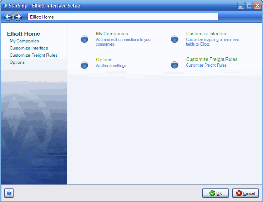Minimize the Elliott Interface Setup window
Viewport: 263px width, 202px height.
pos(241,6)
